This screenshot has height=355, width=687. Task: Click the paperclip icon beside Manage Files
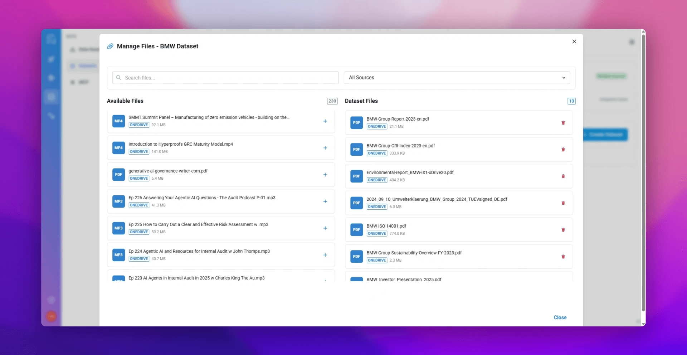coord(110,46)
